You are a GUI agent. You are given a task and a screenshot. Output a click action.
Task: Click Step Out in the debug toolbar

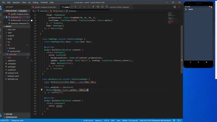[x=89, y=7]
